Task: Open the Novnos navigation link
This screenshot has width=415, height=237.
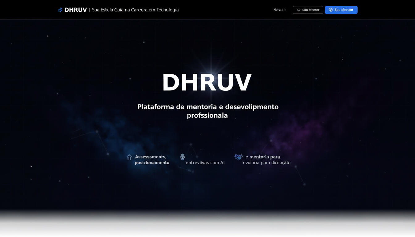Action: [x=280, y=10]
